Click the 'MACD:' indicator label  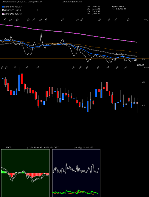[x=9, y=147]
